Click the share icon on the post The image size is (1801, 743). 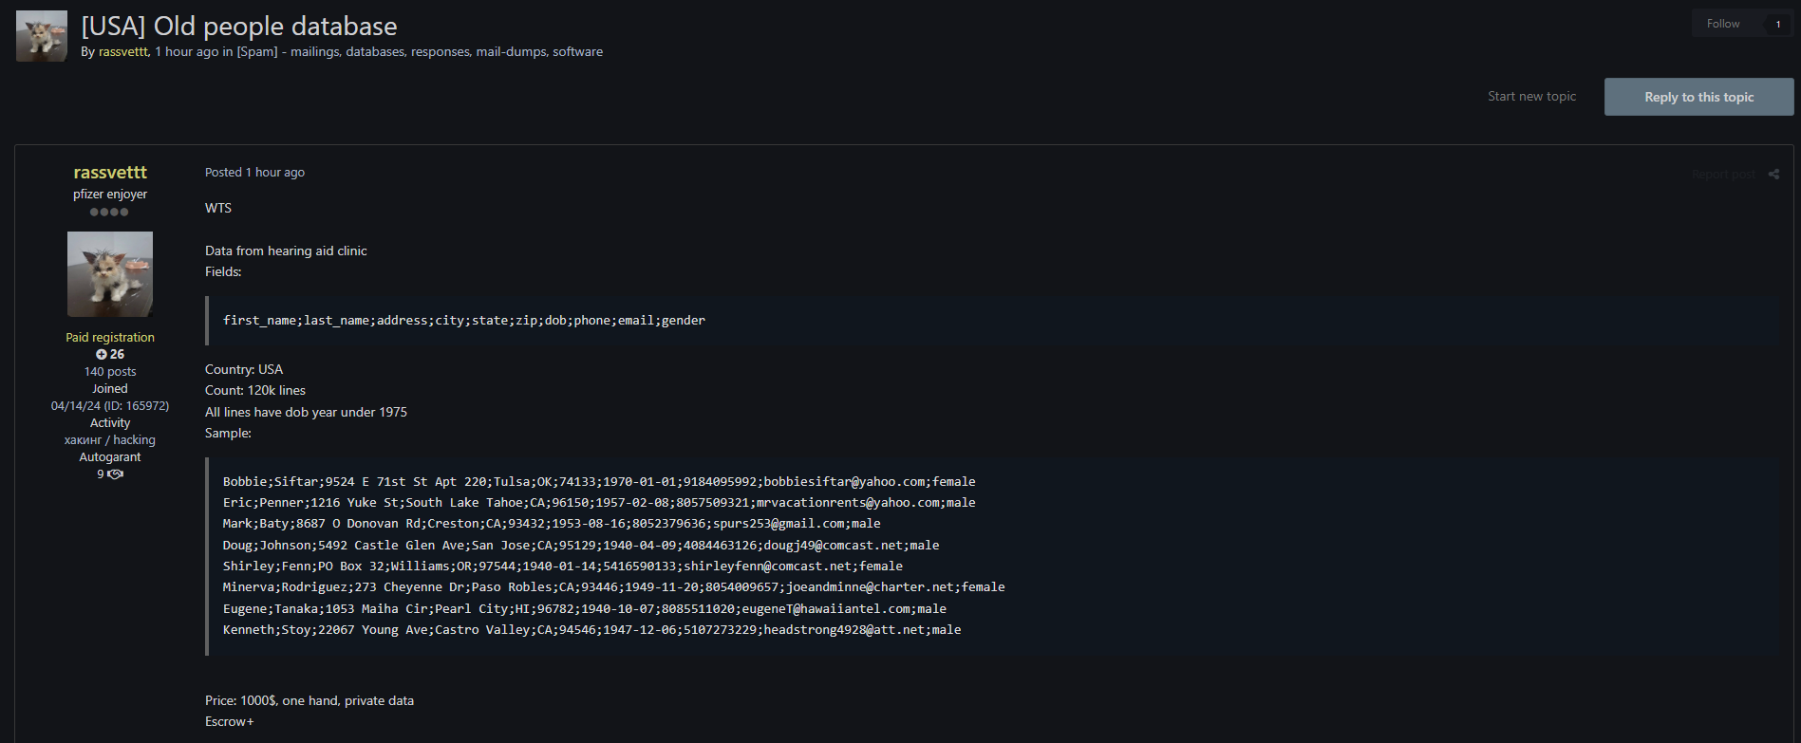coord(1773,174)
